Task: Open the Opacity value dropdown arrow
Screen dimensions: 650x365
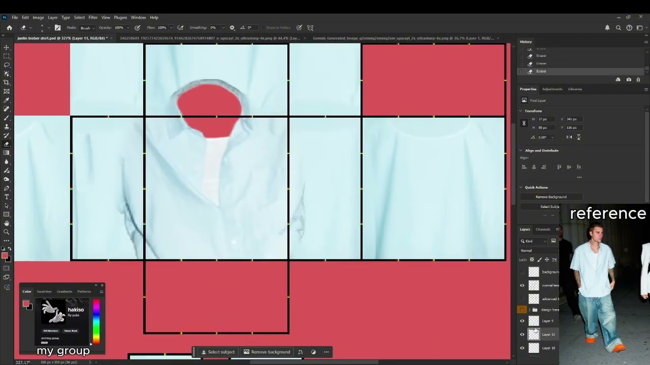Action: pyautogui.click(x=127, y=28)
